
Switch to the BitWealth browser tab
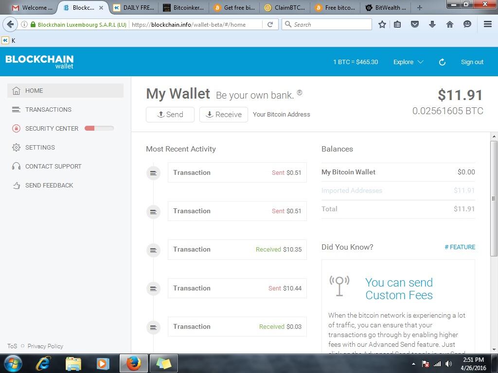385,8
